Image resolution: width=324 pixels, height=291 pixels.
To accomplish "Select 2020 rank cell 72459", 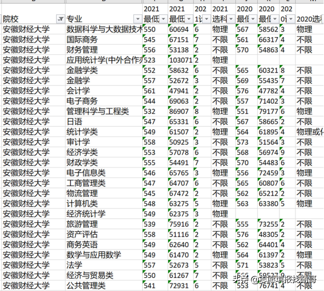I will [x=268, y=173].
